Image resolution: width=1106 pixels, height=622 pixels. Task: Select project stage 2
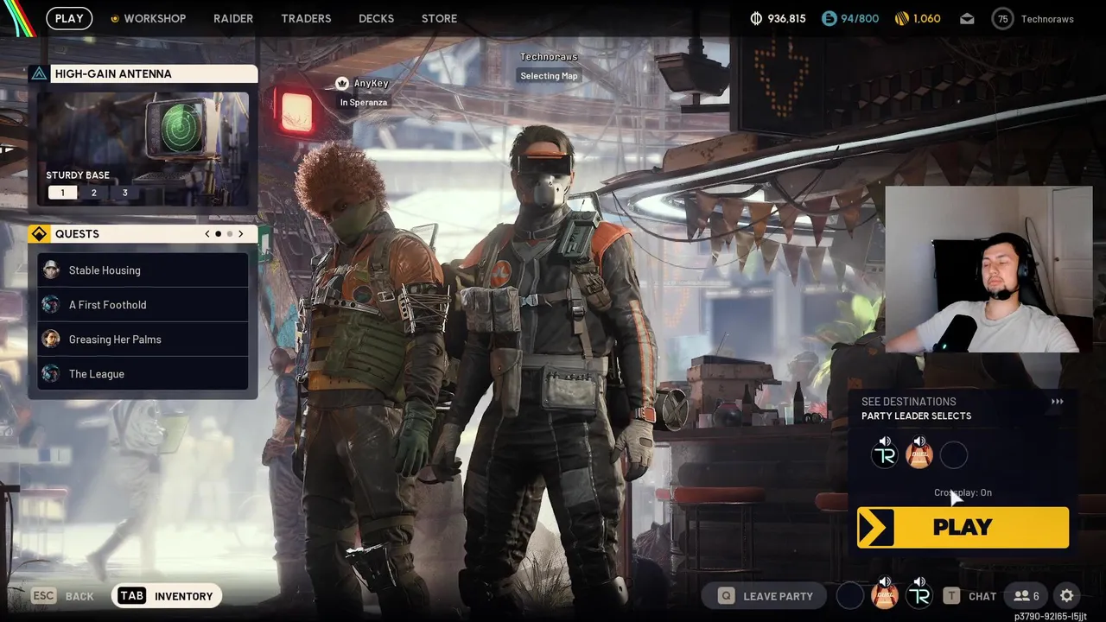coord(94,193)
